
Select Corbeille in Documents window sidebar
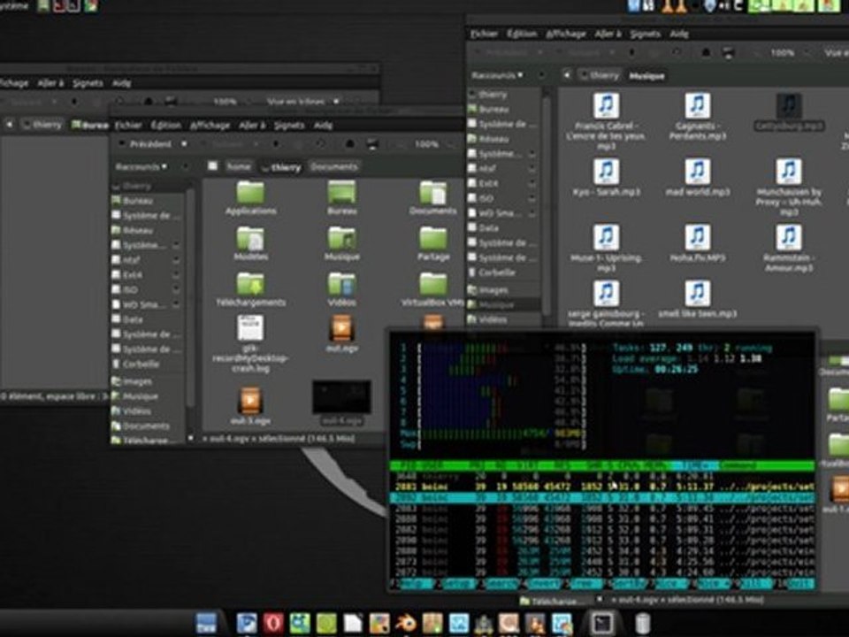[140, 364]
